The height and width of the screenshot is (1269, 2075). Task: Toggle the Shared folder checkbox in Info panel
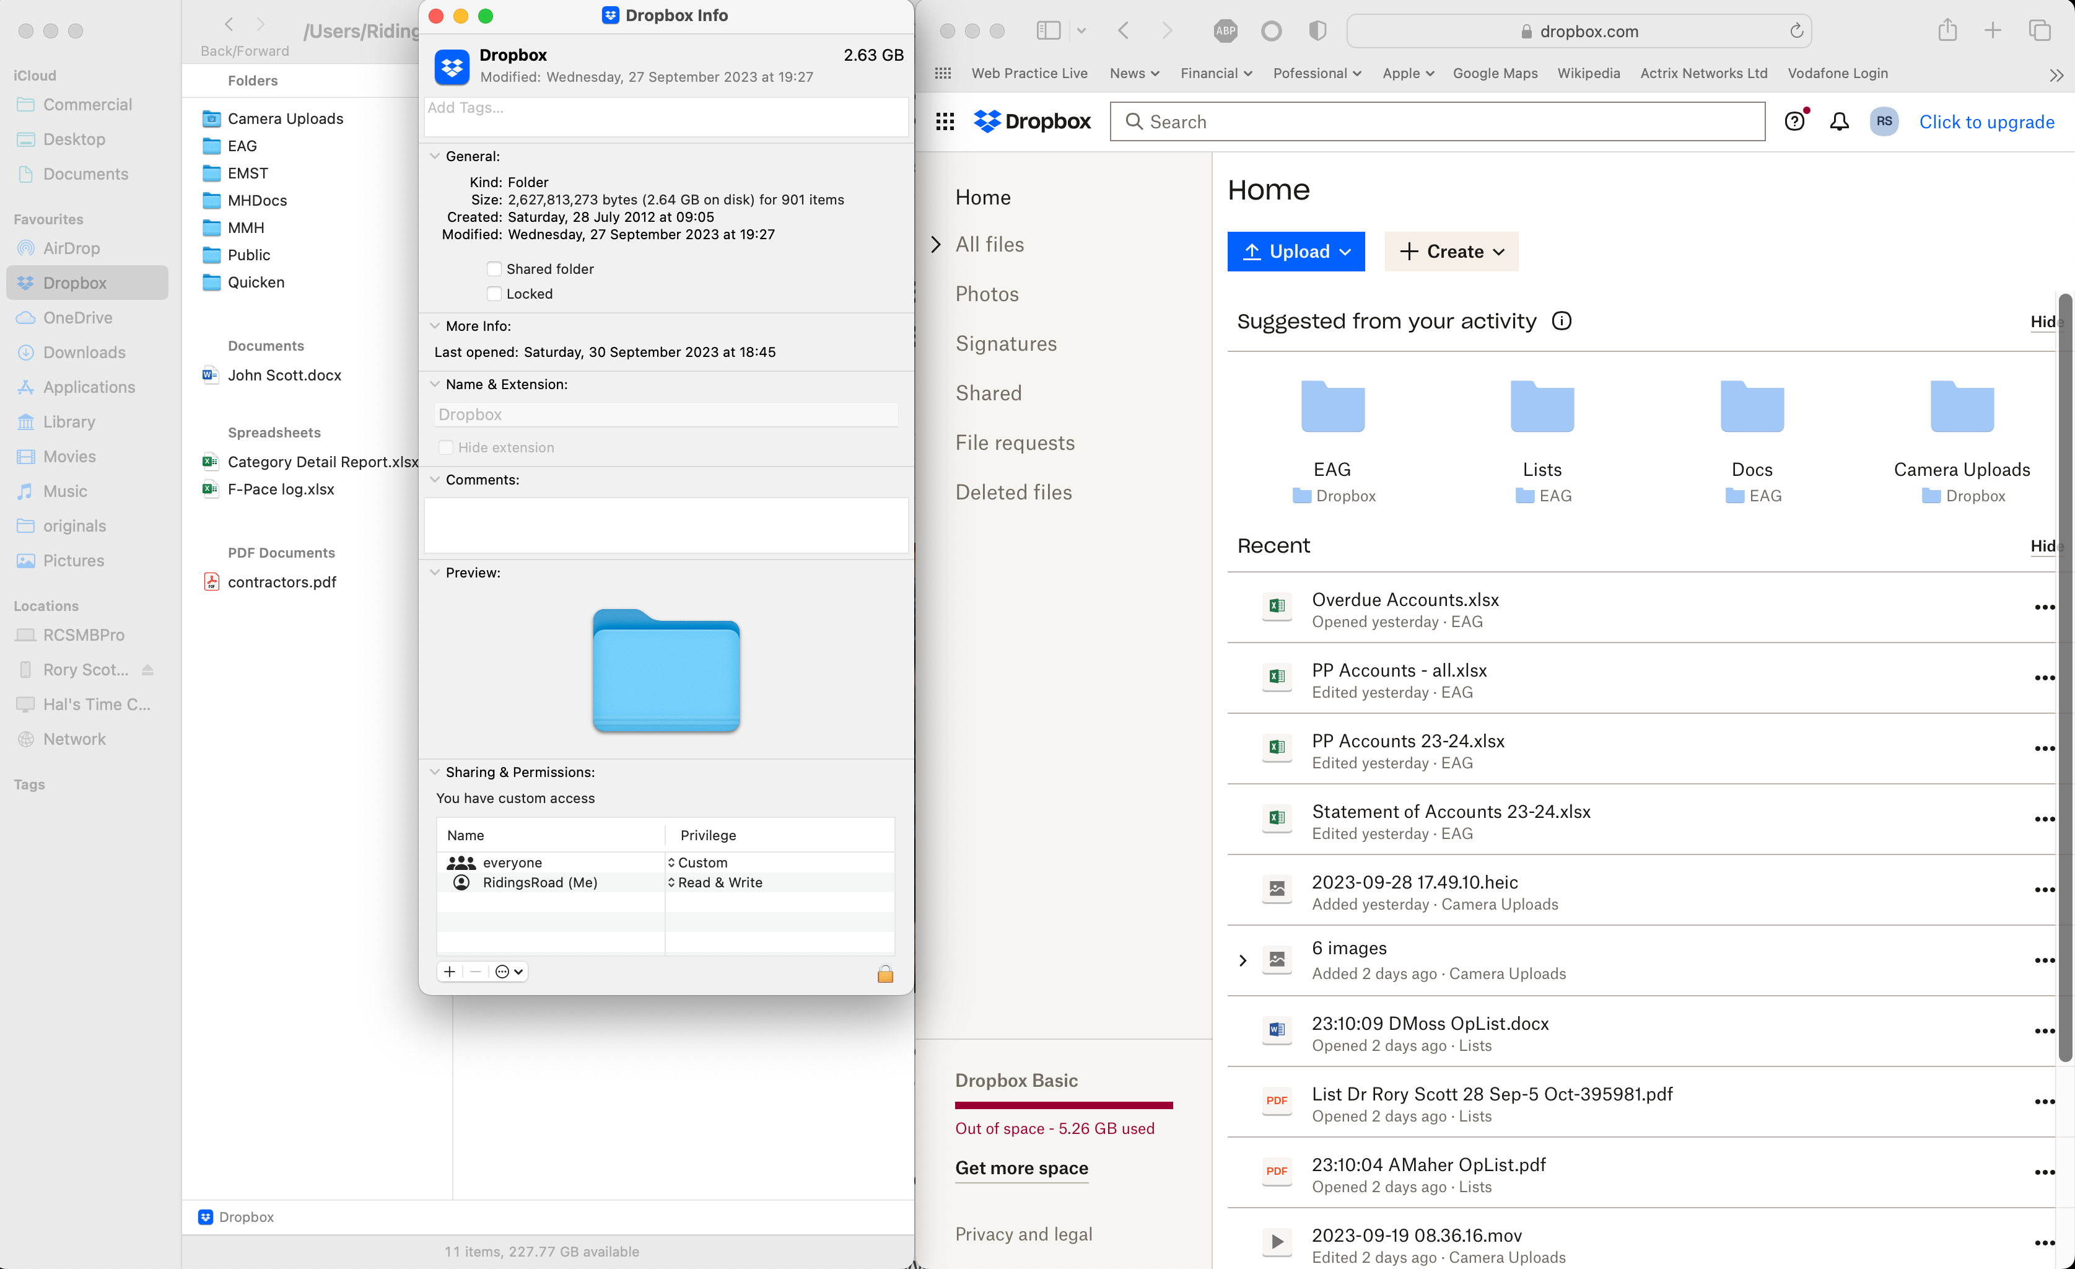tap(494, 268)
